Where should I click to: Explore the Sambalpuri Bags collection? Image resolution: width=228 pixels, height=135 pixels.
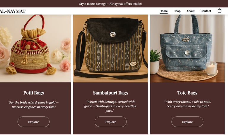click(x=111, y=122)
